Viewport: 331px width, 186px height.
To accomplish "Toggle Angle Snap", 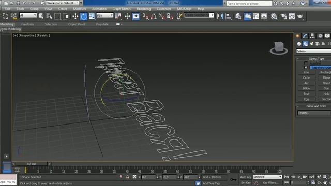I will (154, 16).
